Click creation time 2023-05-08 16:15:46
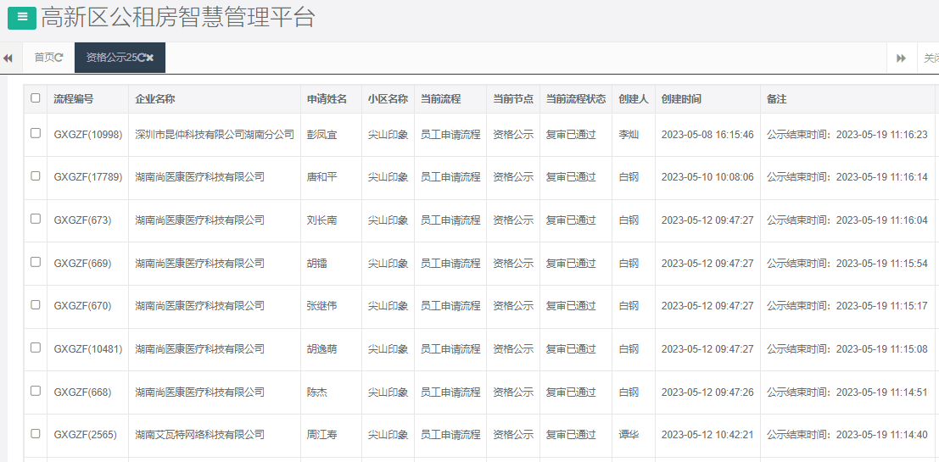Image resolution: width=939 pixels, height=462 pixels. coord(707,135)
